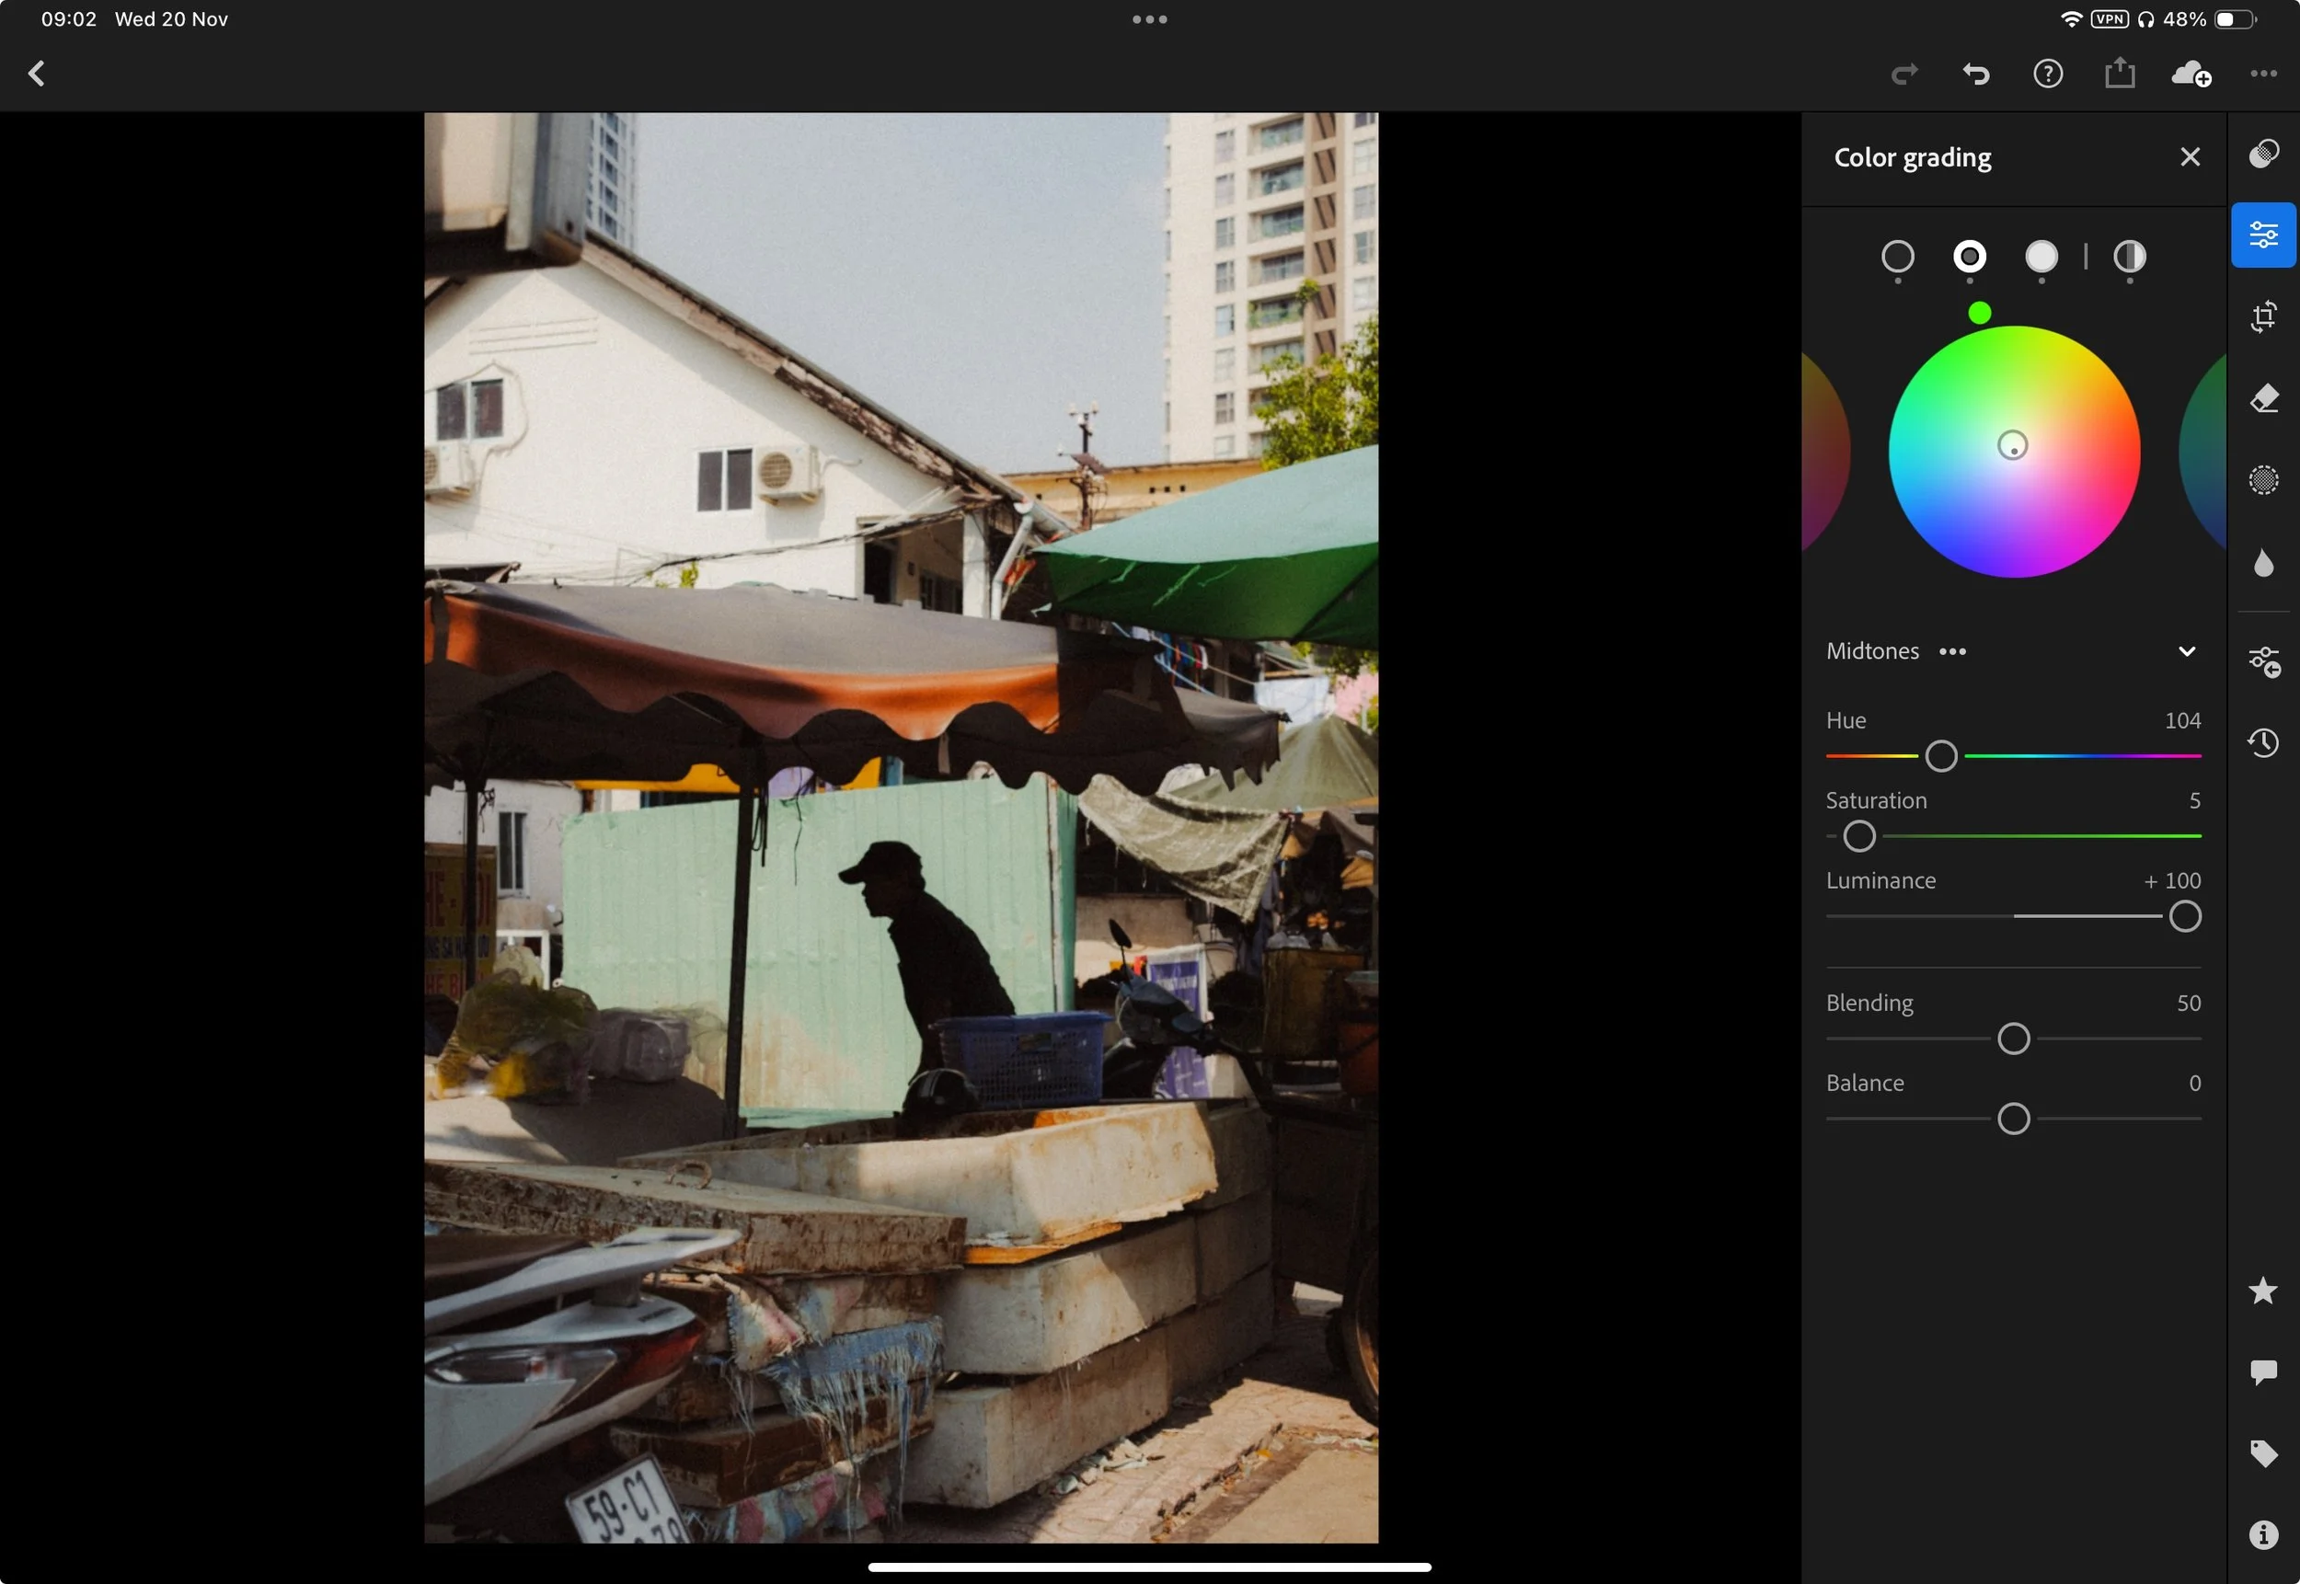The height and width of the screenshot is (1584, 2300).
Task: Tap the home indicator bar
Action: pyautogui.click(x=1149, y=1567)
